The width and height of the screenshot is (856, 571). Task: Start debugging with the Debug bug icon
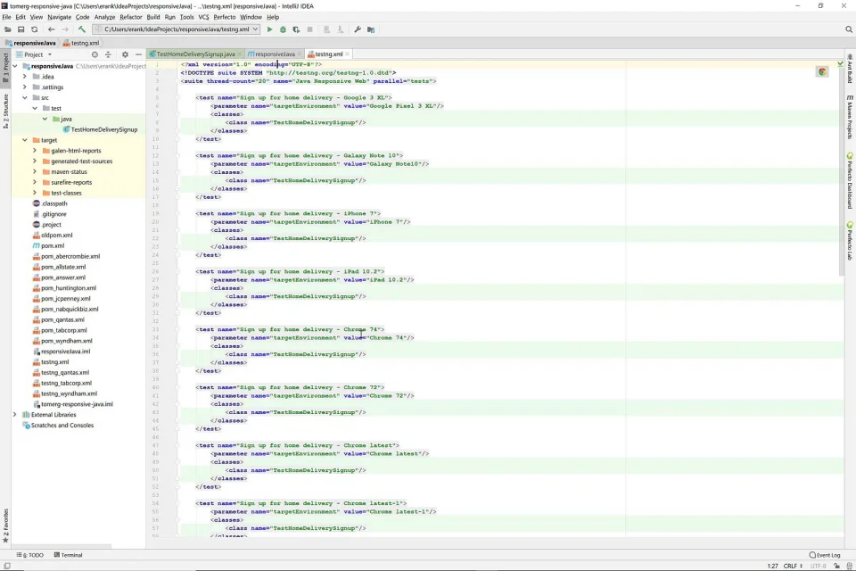(284, 29)
